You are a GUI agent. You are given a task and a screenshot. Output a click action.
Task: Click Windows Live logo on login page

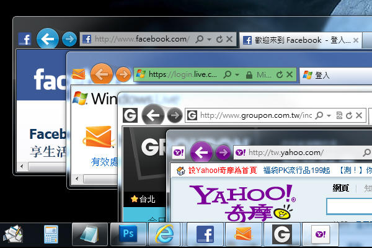(x=95, y=99)
